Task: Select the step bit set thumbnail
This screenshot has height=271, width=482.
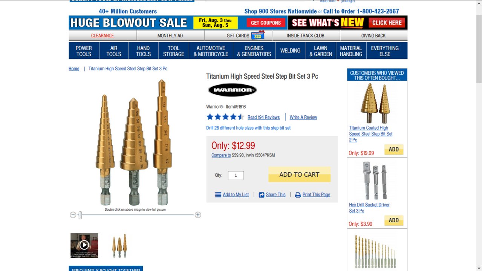Action: (119, 246)
